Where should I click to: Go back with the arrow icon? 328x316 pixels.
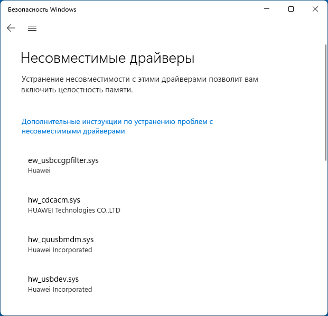(11, 28)
